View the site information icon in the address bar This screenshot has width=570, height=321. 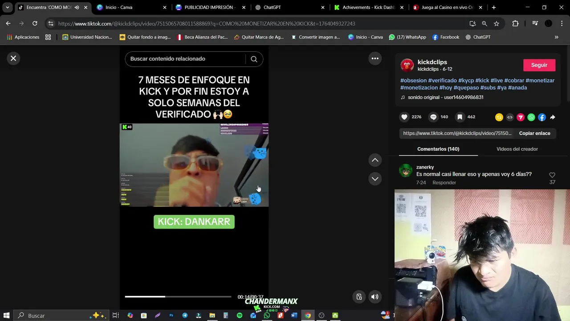51,24
